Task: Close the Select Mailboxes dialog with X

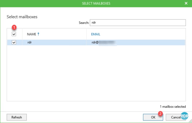Action: pos(186,3)
